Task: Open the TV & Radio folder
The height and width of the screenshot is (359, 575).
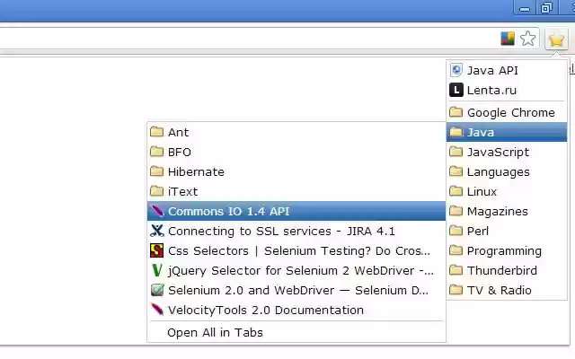Action: point(507,291)
